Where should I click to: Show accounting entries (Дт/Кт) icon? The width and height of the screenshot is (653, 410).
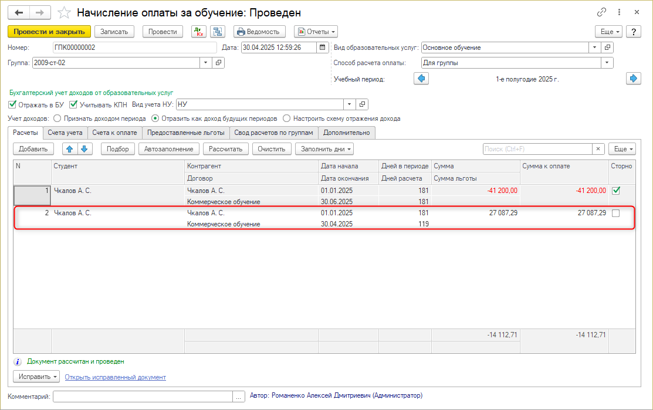[x=199, y=32]
